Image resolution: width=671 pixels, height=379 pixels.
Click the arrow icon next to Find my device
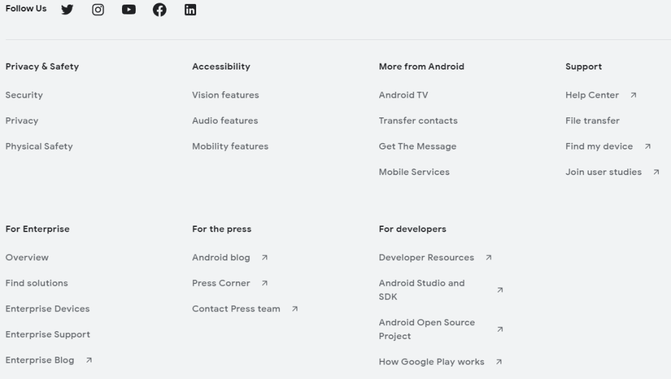(x=648, y=146)
